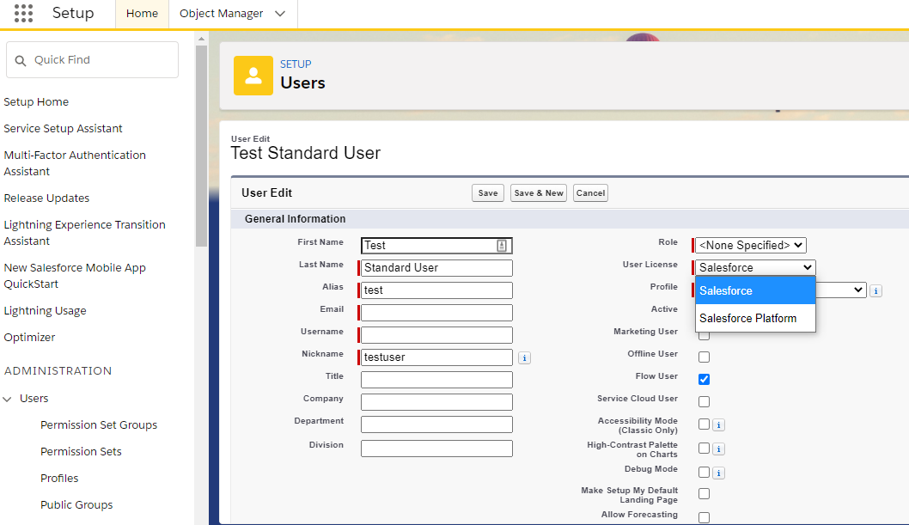Image resolution: width=909 pixels, height=525 pixels.
Task: Expand the Object Manager tab chevron
Action: pyautogui.click(x=280, y=14)
